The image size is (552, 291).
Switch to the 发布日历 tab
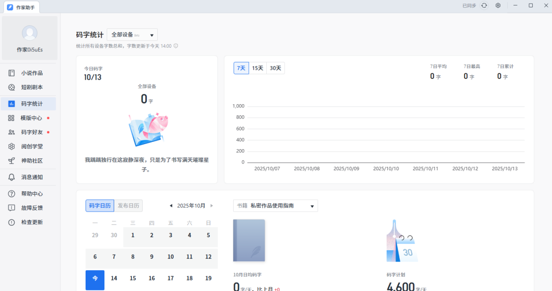[x=128, y=206]
